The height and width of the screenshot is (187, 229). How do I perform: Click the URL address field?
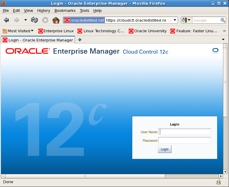(x=136, y=20)
